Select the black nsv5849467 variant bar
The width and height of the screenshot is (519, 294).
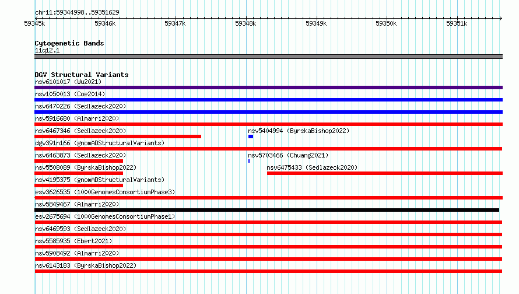click(266, 210)
